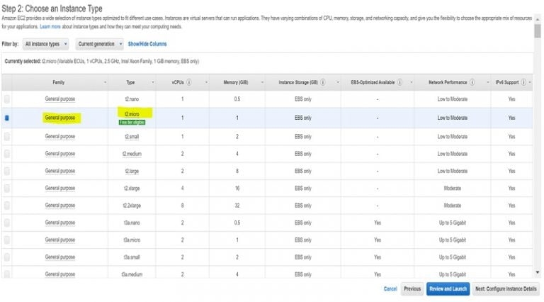
Task: Select the t2.nano row checkbox
Action: pyautogui.click(x=7, y=99)
